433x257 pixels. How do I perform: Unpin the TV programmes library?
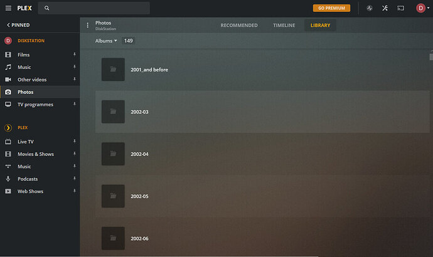[75, 104]
